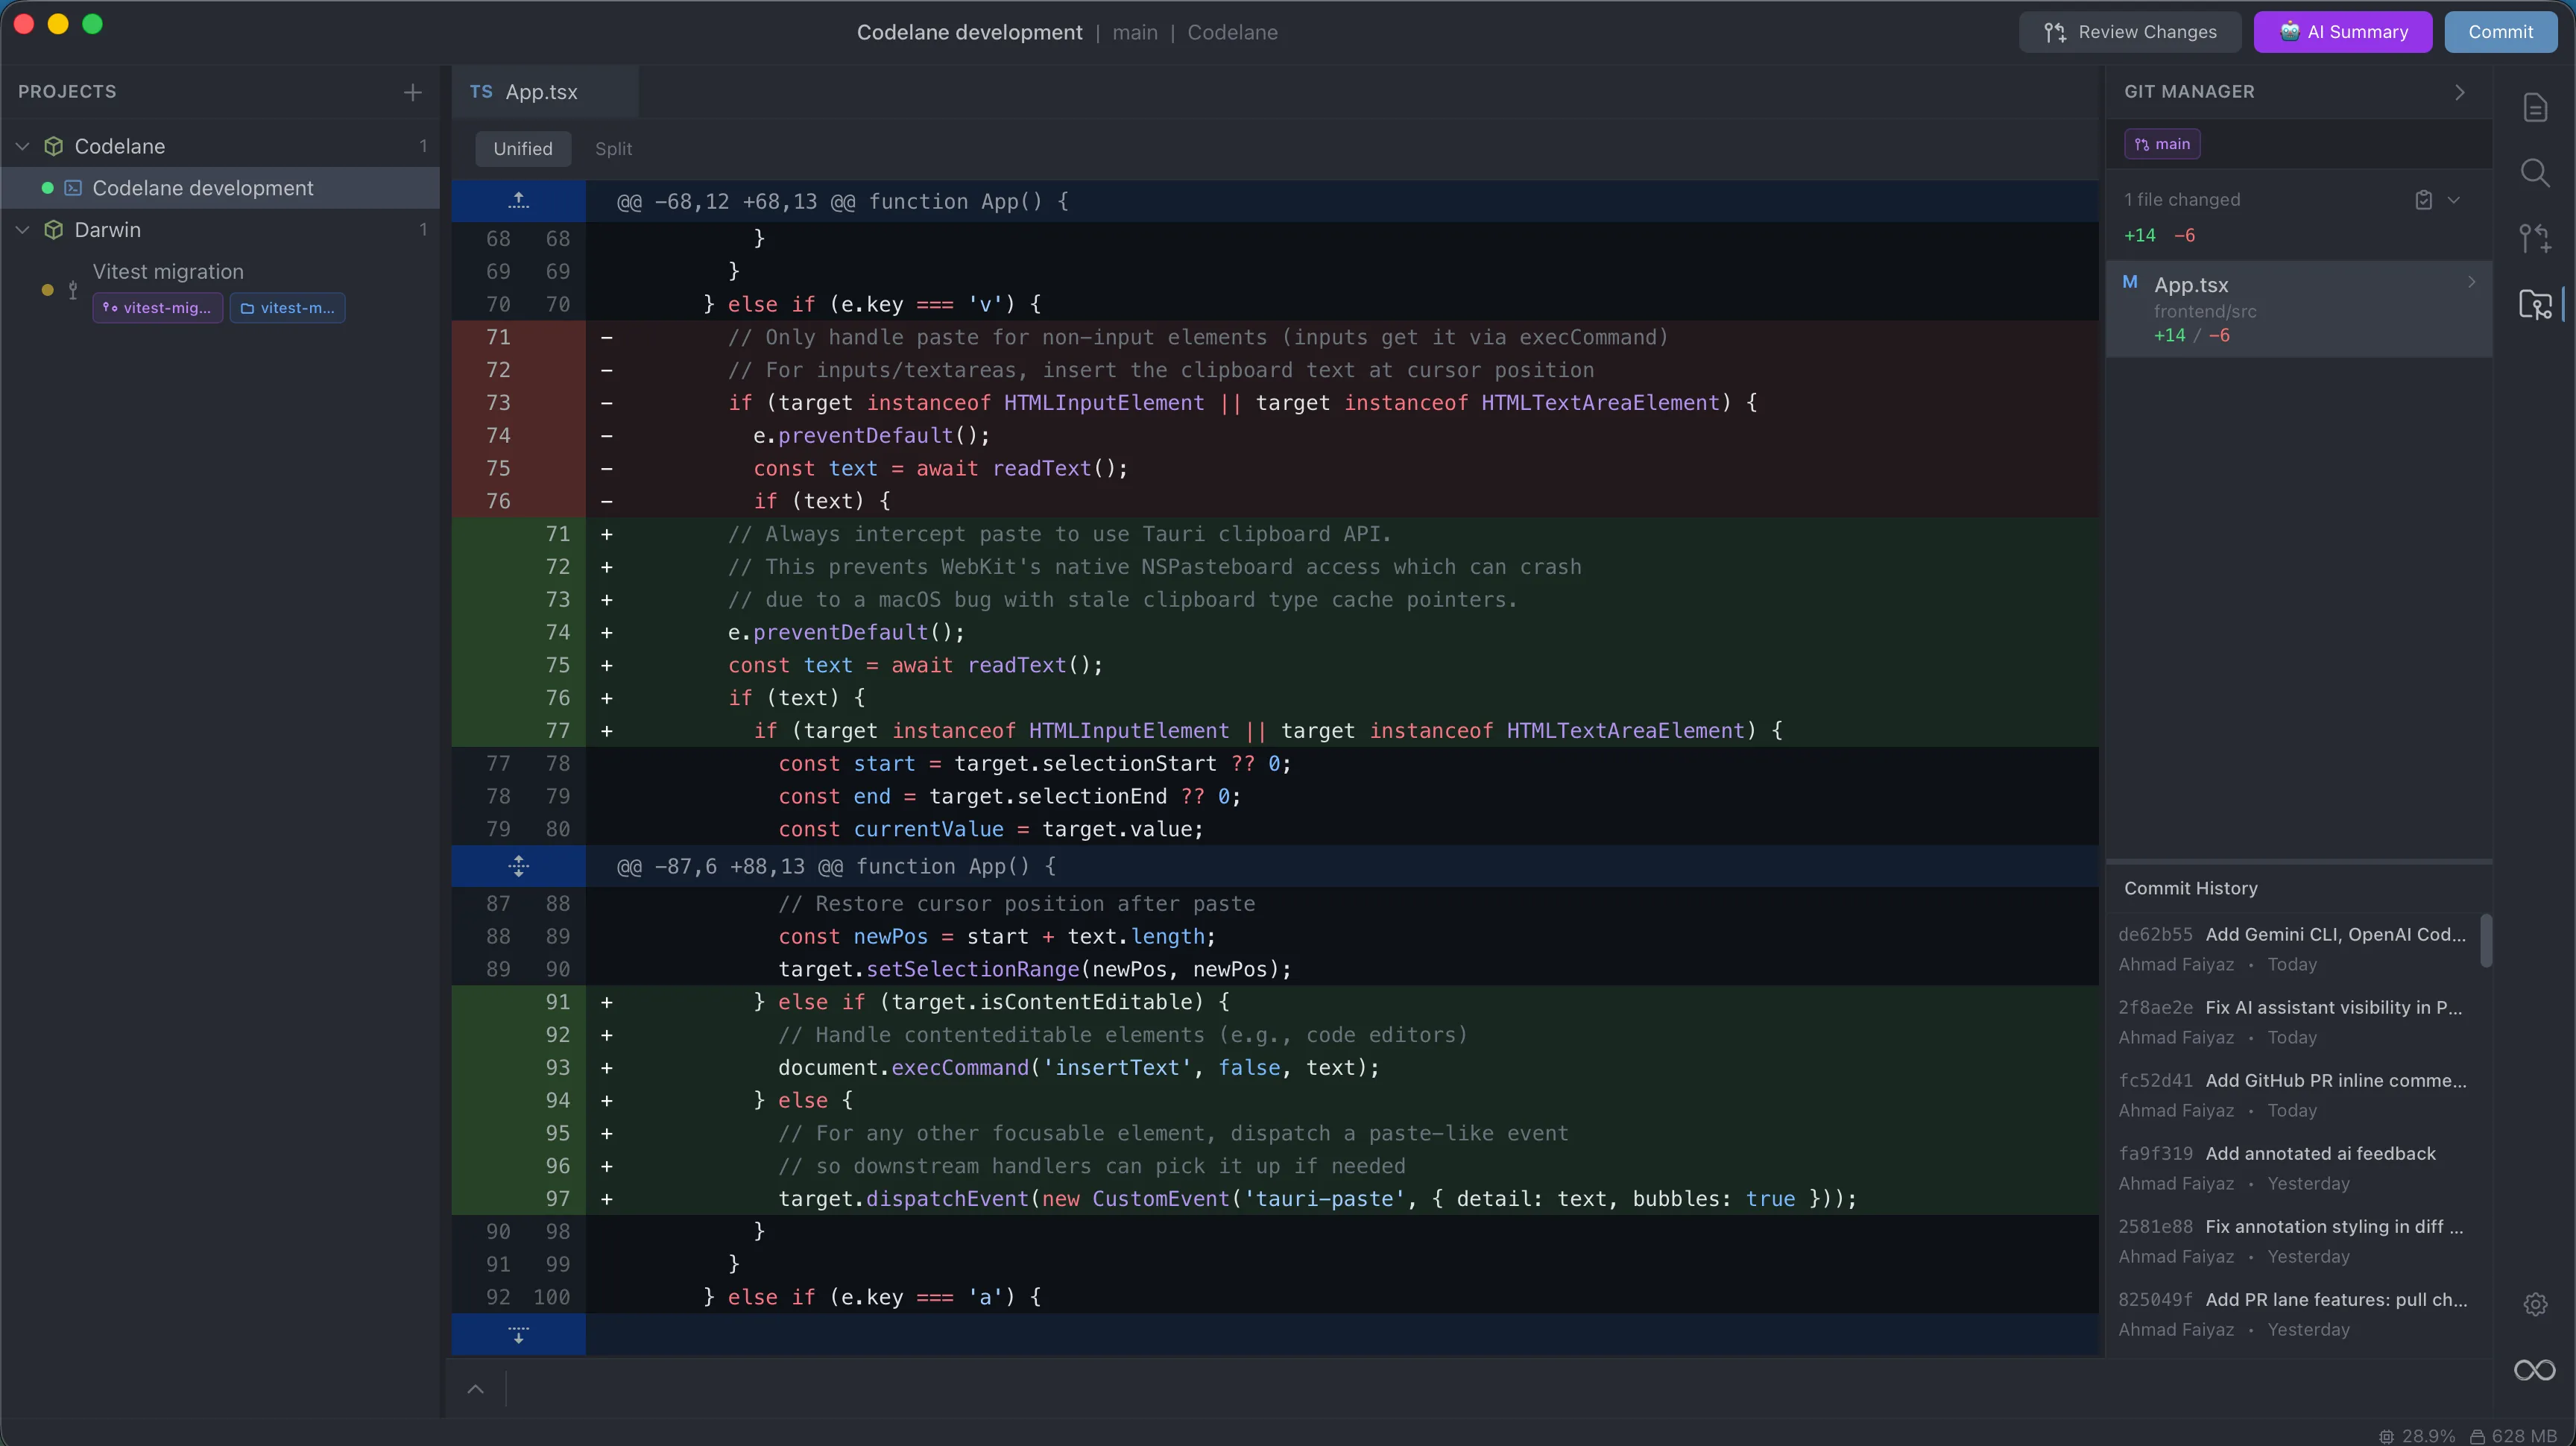This screenshot has height=1446, width=2576.
Task: Click the expand diff arrows above hunk header
Action: [519, 200]
